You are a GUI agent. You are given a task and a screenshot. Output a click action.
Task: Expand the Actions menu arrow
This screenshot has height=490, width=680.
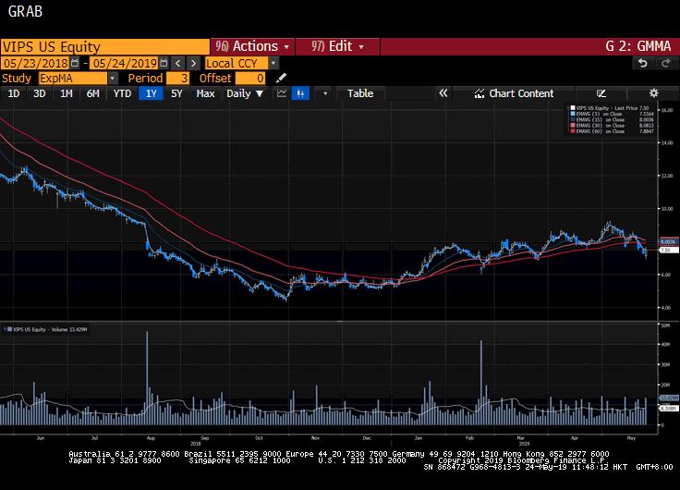(286, 47)
